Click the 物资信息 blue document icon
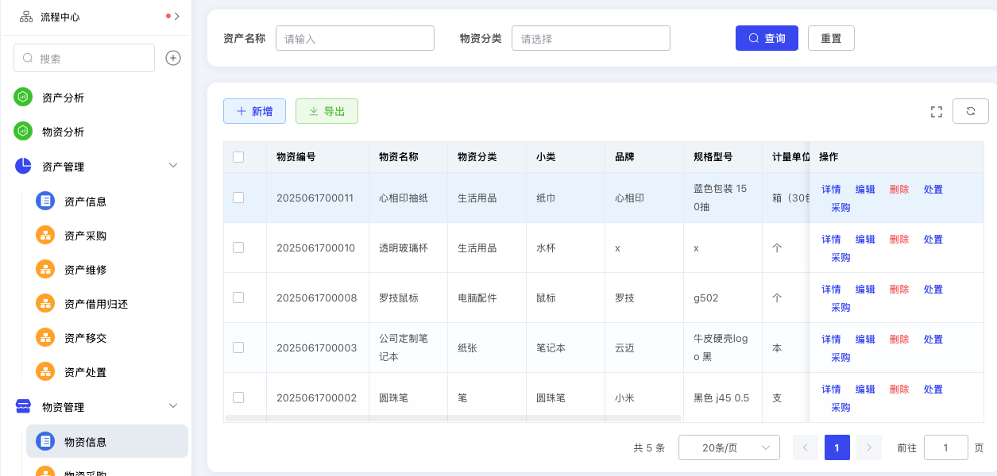Image resolution: width=997 pixels, height=476 pixels. pyautogui.click(x=45, y=441)
